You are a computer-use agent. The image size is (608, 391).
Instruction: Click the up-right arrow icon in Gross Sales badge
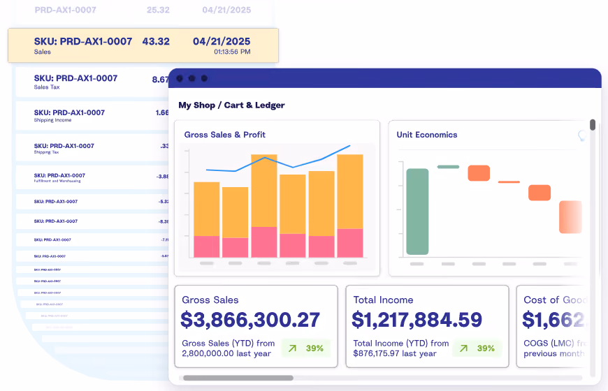(292, 348)
